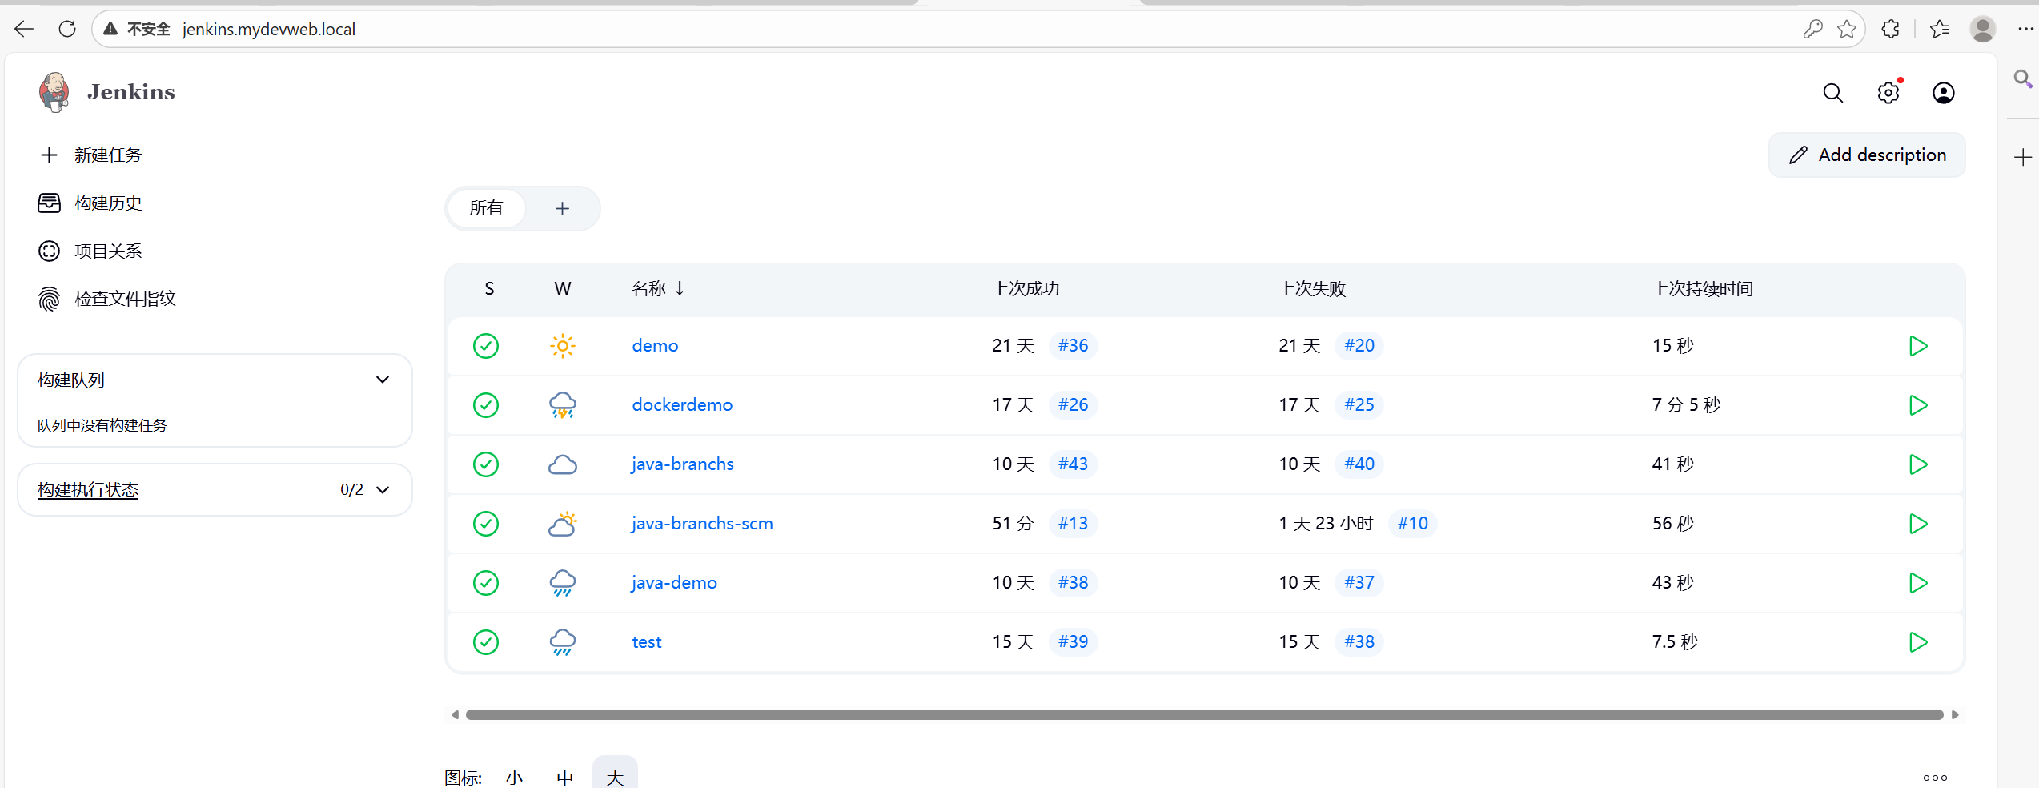Open the user account icon
The image size is (2039, 788).
coord(1943,93)
